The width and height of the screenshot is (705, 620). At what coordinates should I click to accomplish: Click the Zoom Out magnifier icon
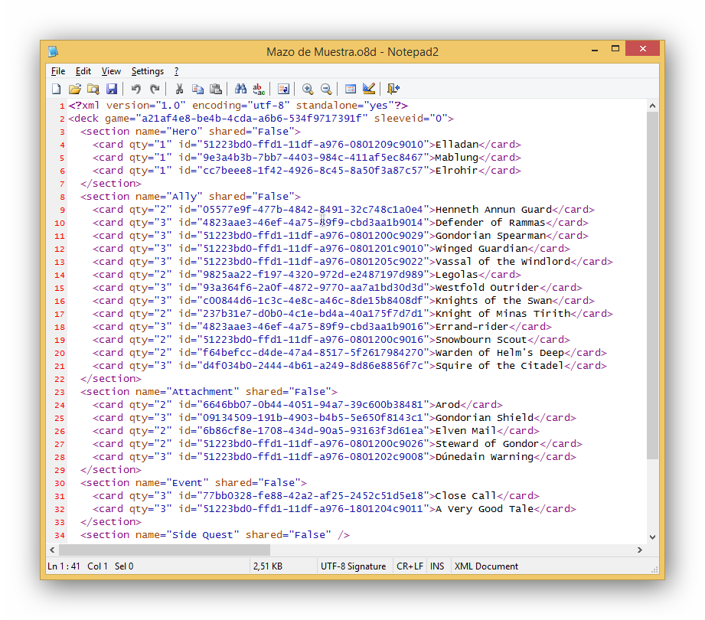(326, 89)
